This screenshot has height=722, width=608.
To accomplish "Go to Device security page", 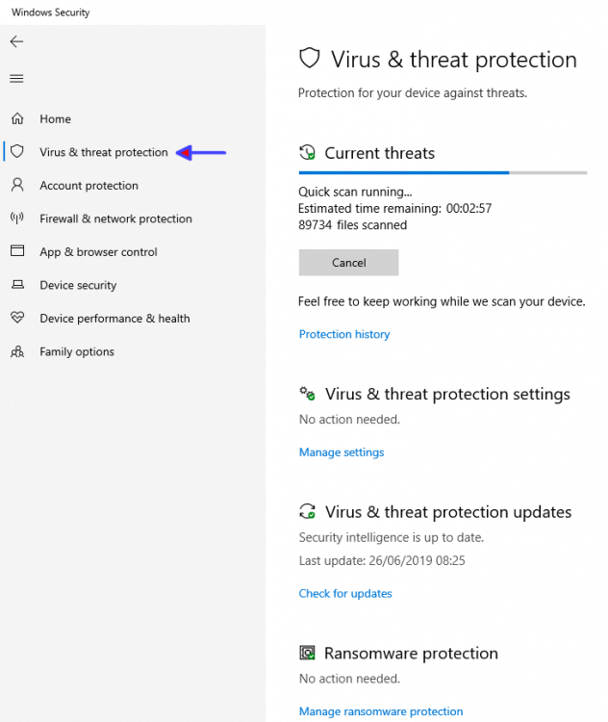I will coord(78,285).
